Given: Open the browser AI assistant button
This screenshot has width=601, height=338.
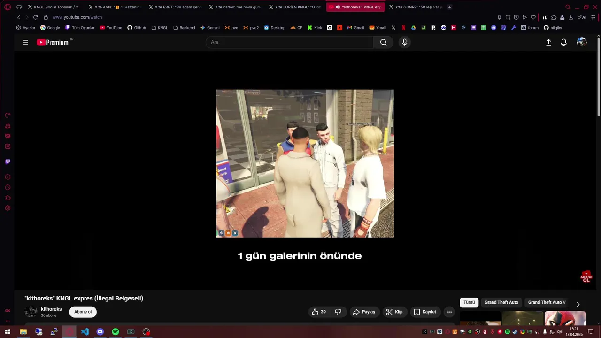Looking at the screenshot, I should click(x=582, y=17).
